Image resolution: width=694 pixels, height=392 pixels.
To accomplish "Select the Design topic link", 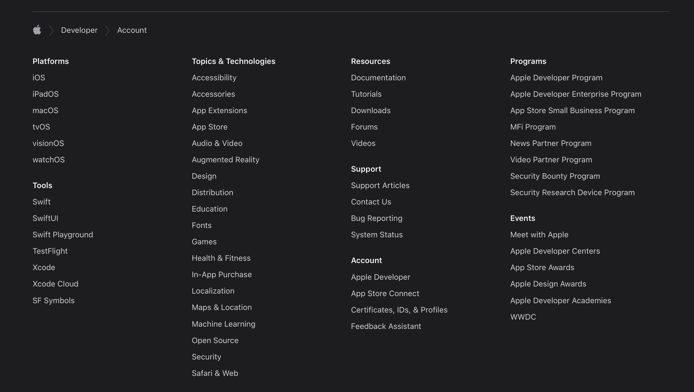I will click(204, 176).
